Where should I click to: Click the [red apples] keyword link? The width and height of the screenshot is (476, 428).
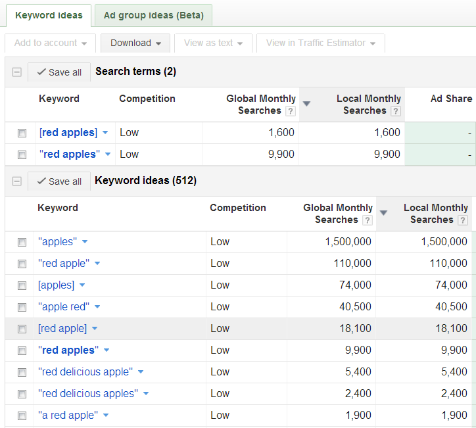[68, 133]
